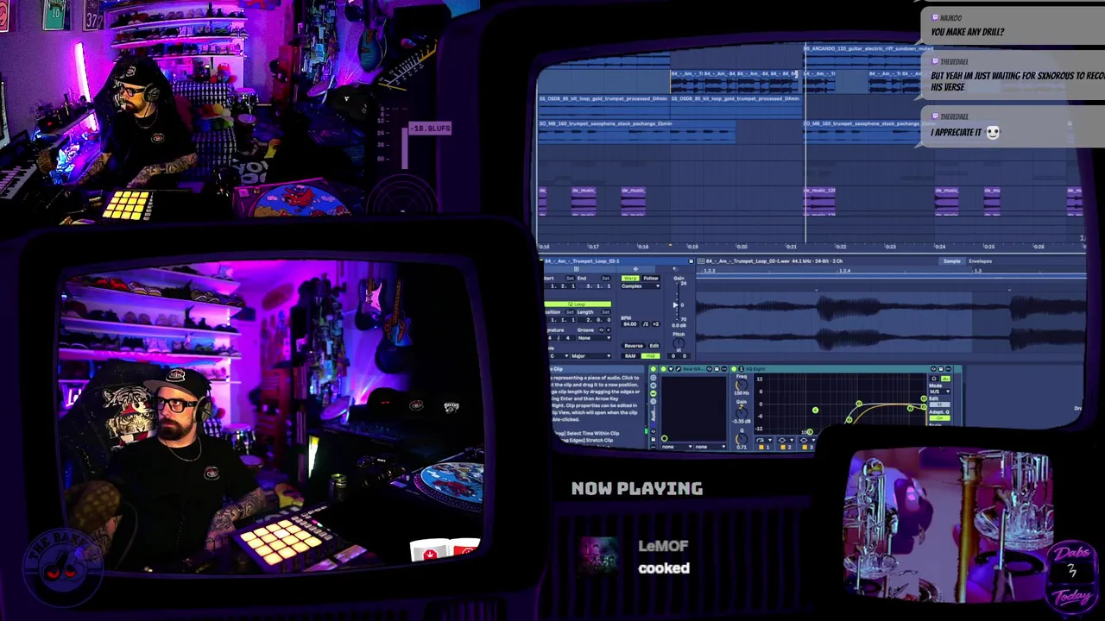Screen dimensions: 1105x621
Task: Click the Pitch knob in clip view
Action: [679, 342]
